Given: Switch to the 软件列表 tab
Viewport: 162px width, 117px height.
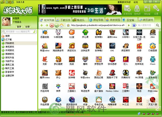Looking at the screenshot, I should pos(47,20).
